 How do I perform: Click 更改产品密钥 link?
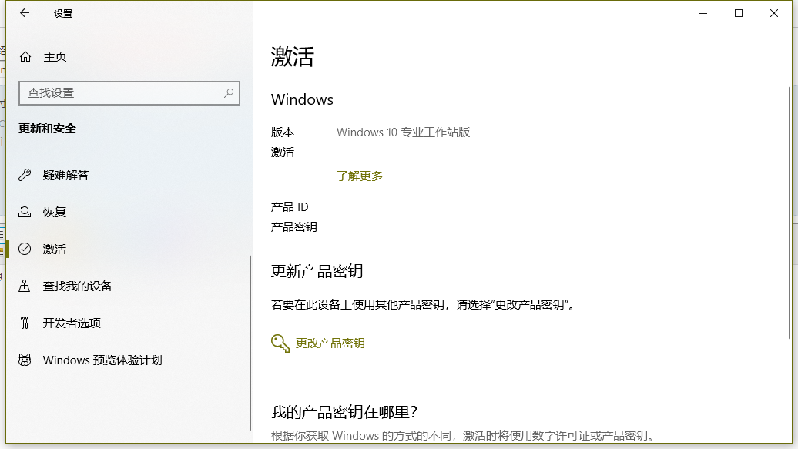[x=330, y=343]
